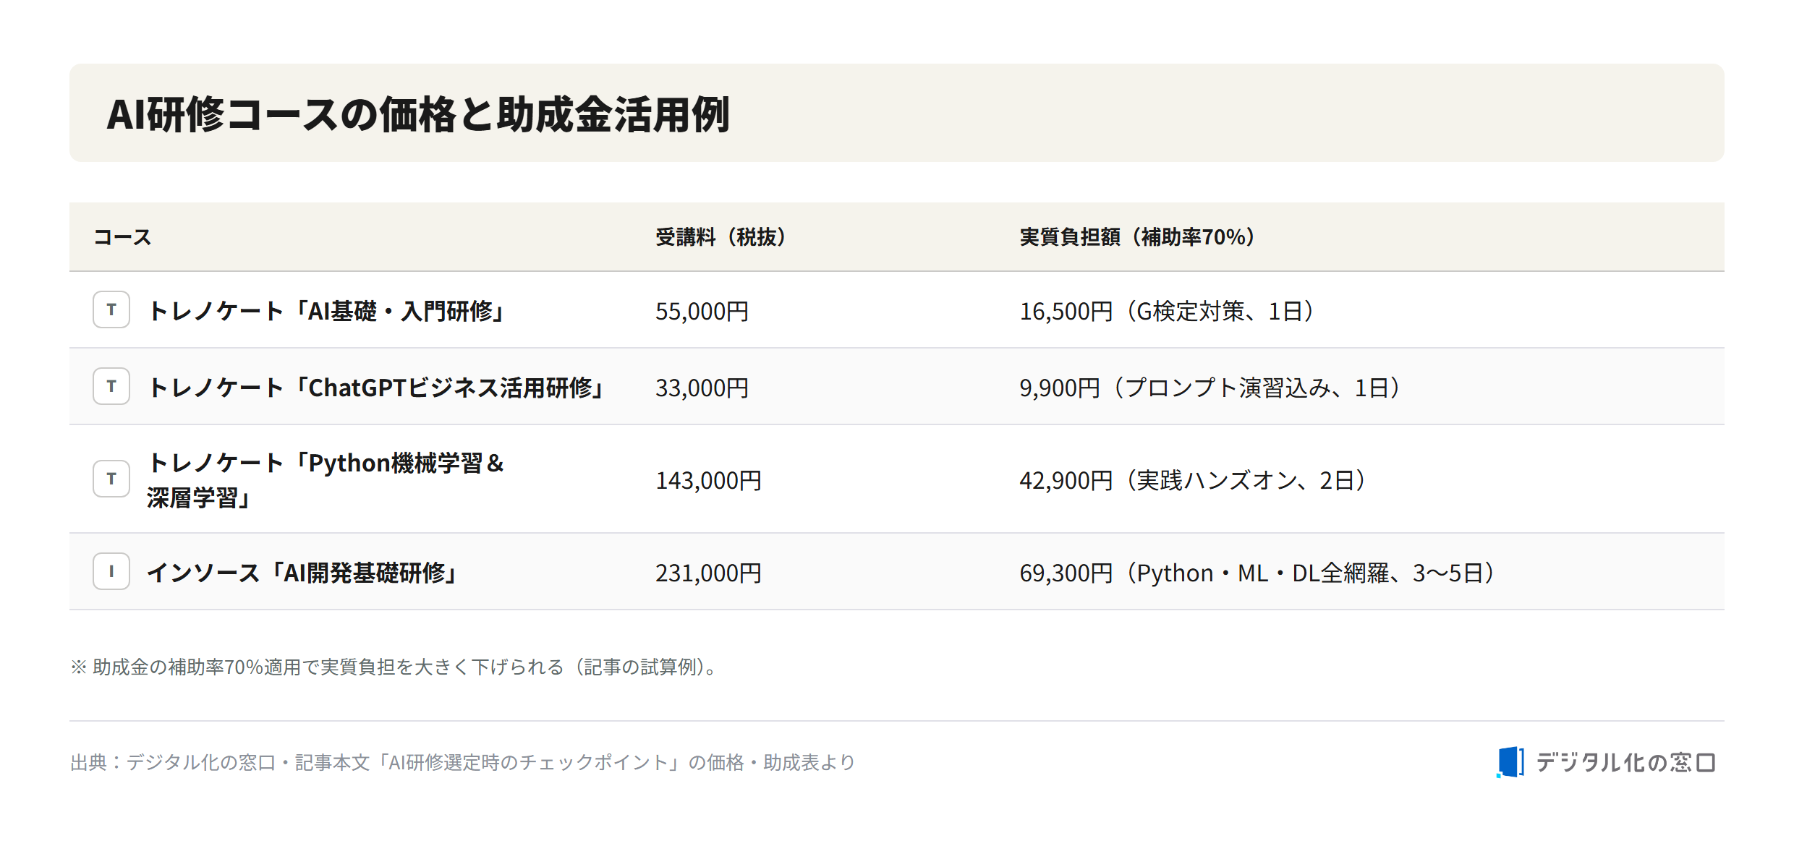Click the T badge beside ChatGPTビジネス活用研修

point(111,386)
